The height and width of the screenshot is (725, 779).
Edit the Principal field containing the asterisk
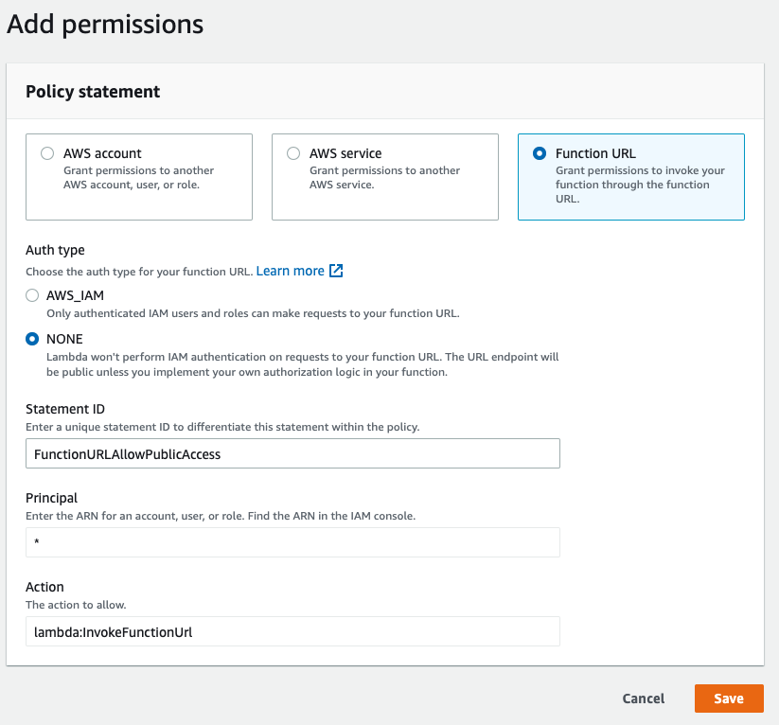(292, 541)
